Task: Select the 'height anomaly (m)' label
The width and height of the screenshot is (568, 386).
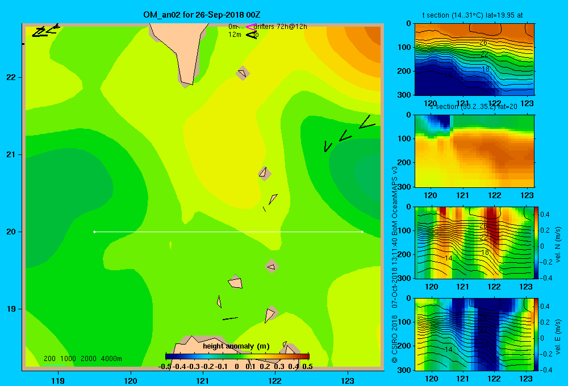Action: click(x=236, y=346)
